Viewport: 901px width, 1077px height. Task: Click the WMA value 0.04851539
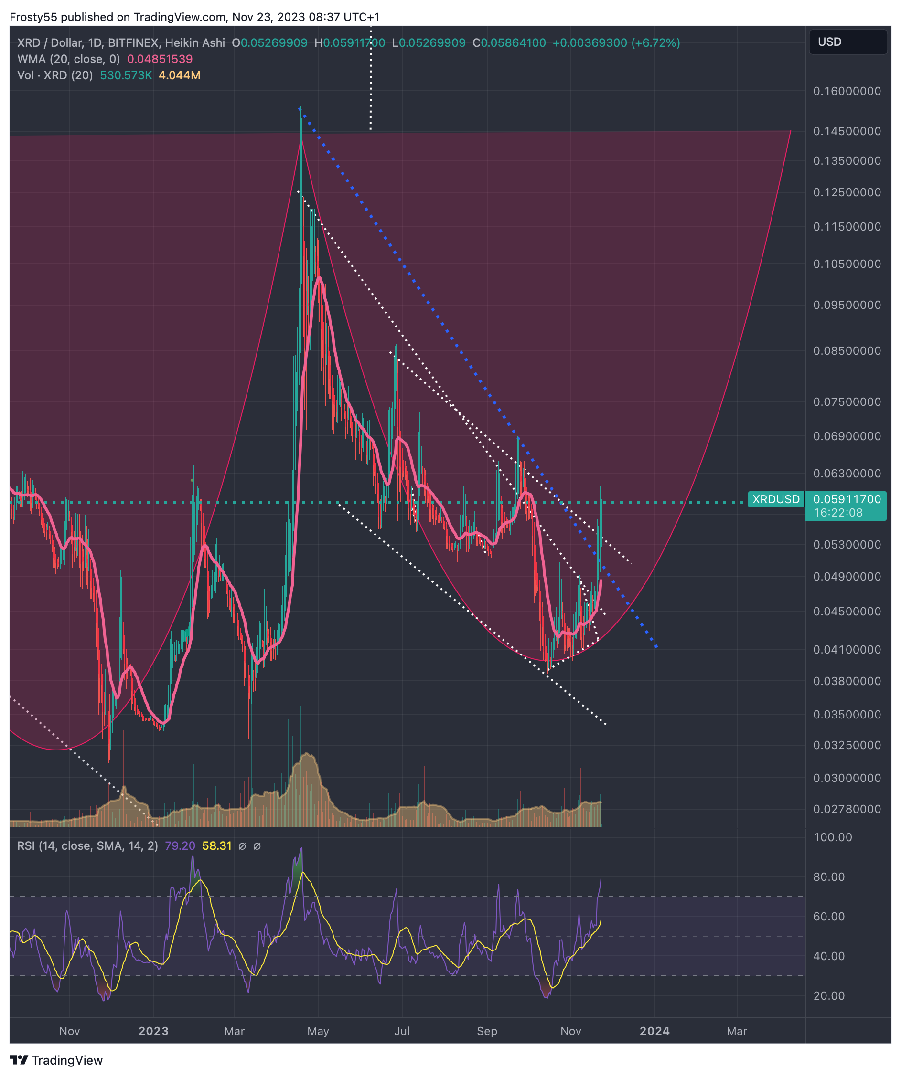point(160,59)
